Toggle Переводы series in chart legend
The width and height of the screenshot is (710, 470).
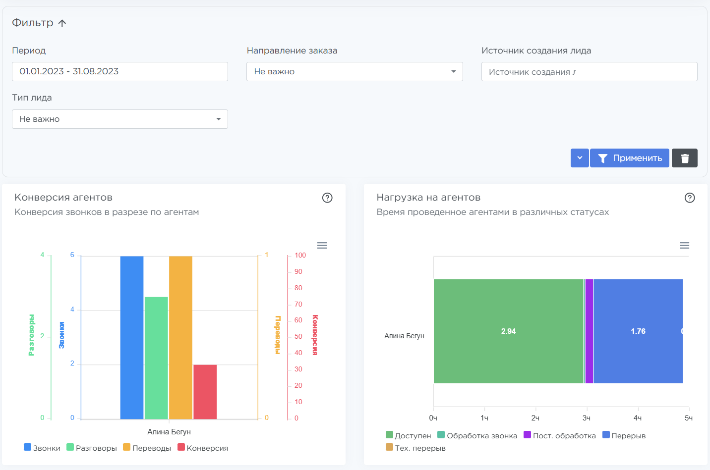147,448
